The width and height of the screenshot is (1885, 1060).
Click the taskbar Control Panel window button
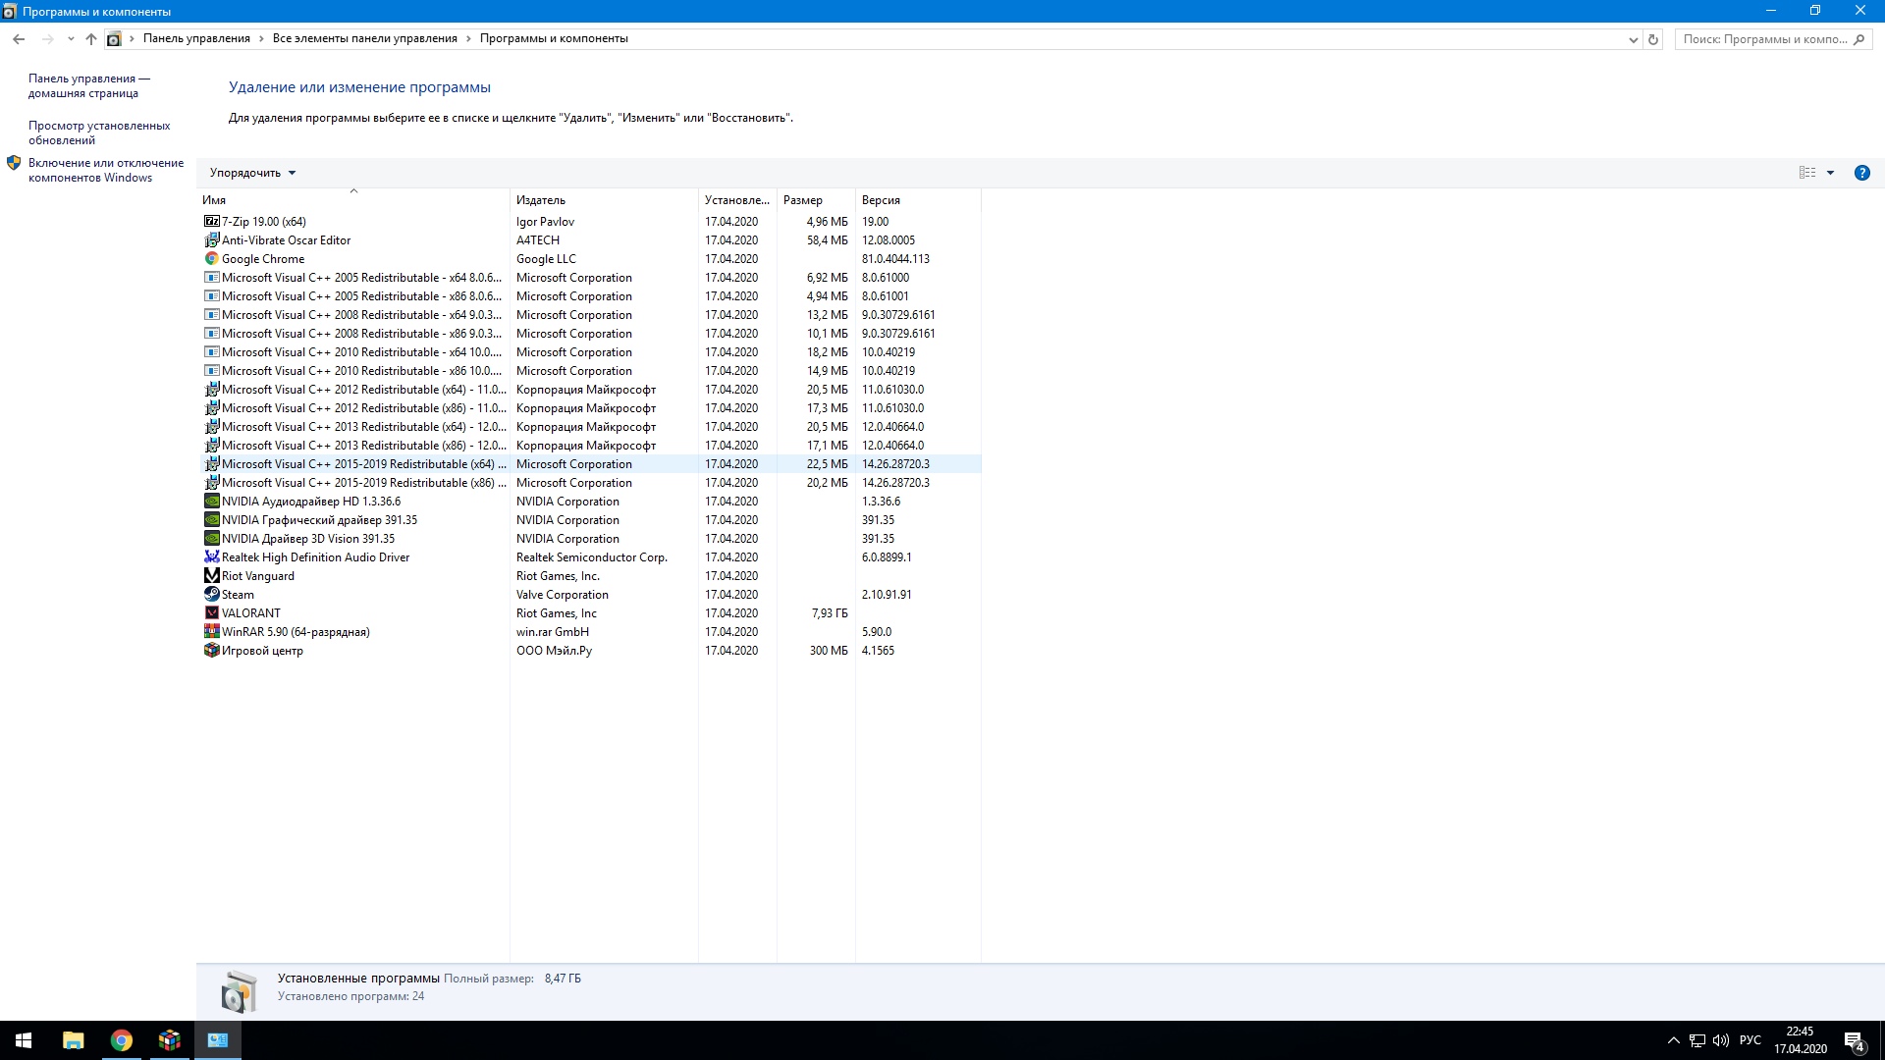218,1040
